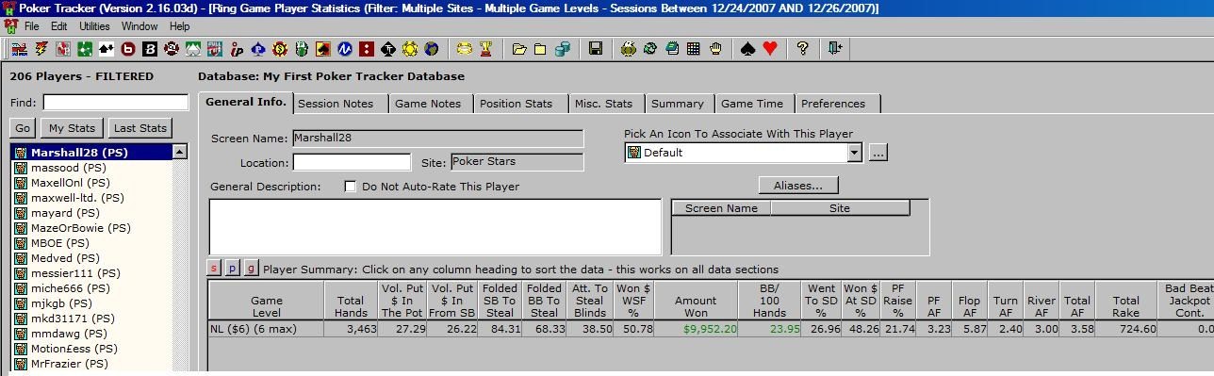
Task: Open the Window menu
Action: [139, 26]
